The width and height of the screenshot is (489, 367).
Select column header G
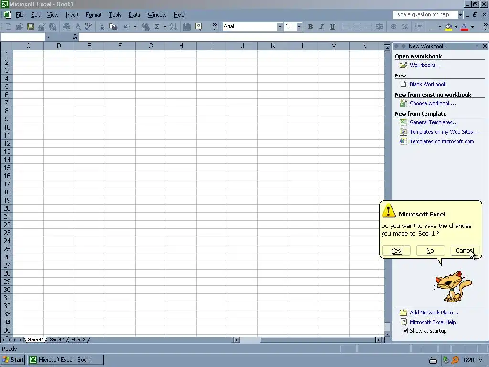click(x=150, y=46)
